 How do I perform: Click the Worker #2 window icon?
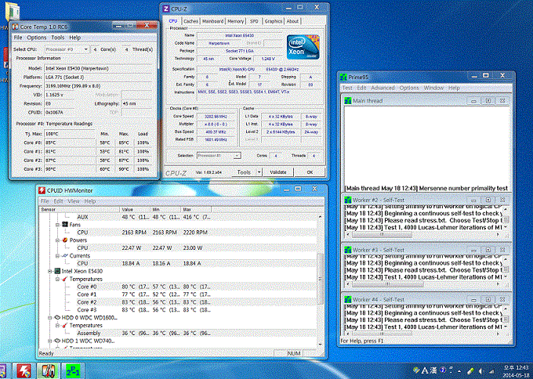pyautogui.click(x=348, y=200)
